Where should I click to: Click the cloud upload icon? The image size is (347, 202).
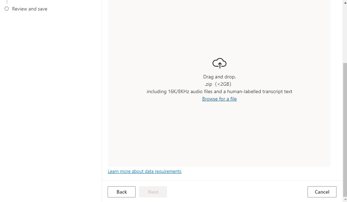pos(219,63)
